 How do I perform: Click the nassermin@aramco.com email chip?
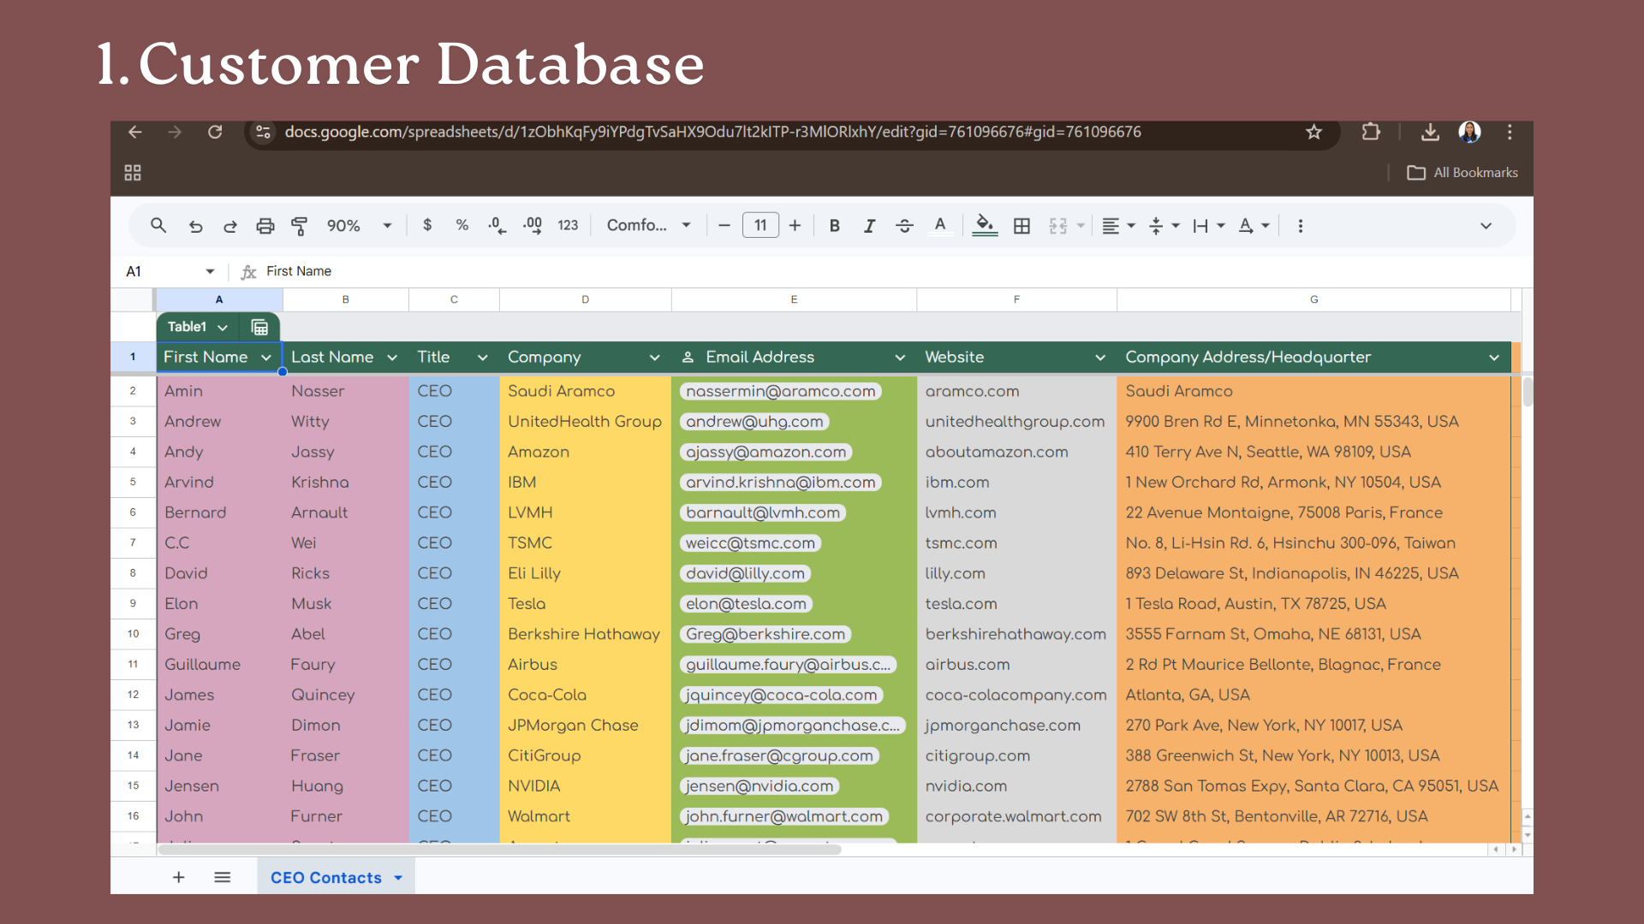tap(781, 391)
